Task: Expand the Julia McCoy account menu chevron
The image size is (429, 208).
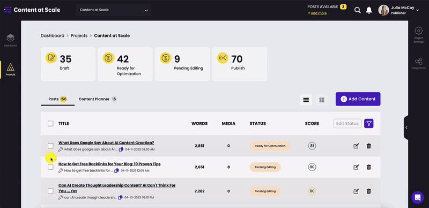Action: (417, 10)
